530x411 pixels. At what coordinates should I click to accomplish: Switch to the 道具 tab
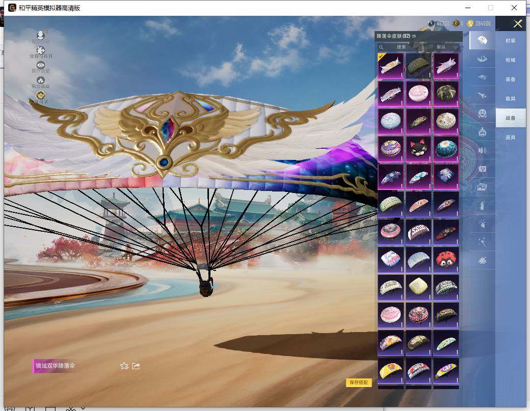point(511,138)
